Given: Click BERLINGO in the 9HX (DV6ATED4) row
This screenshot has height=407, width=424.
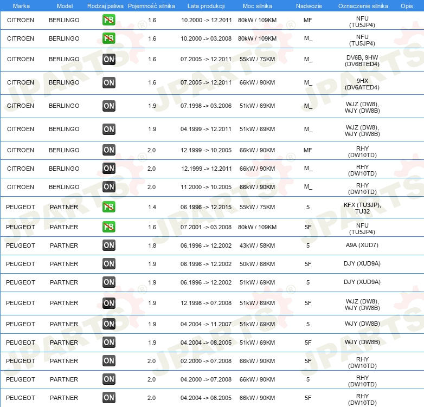Looking at the screenshot, I should (x=64, y=82).
